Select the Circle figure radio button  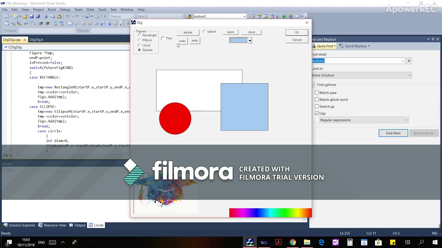click(x=140, y=45)
